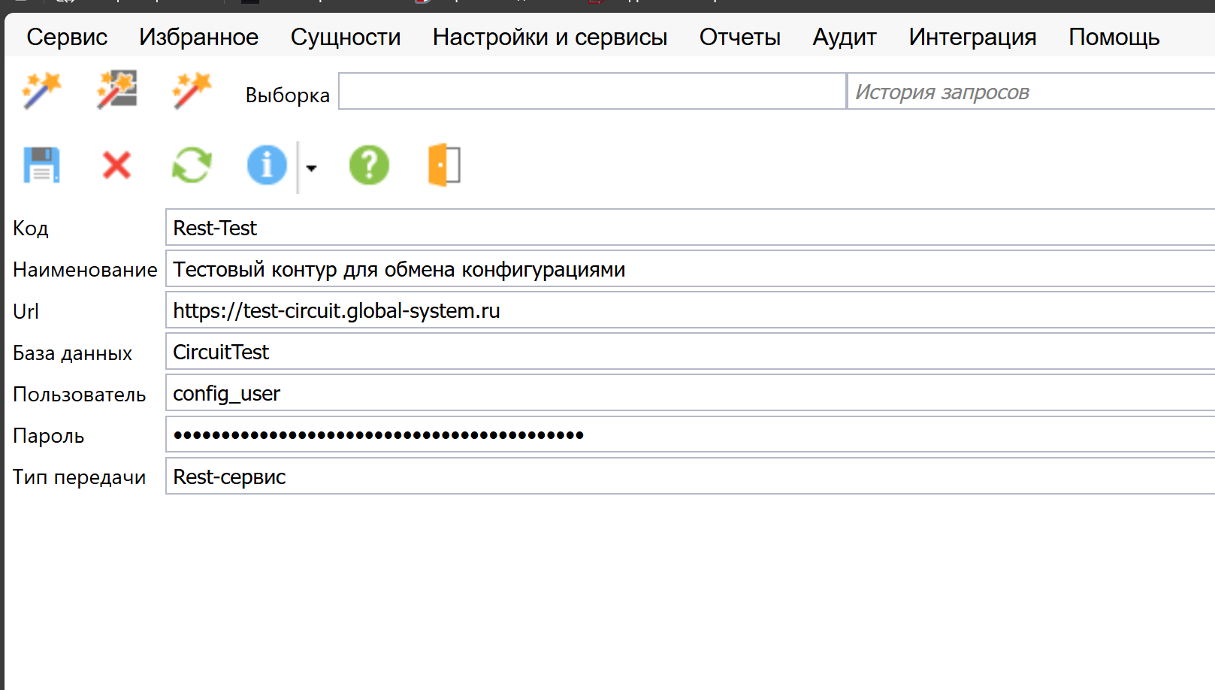Focus the Выборка input field
The width and height of the screenshot is (1215, 690).
coord(592,92)
